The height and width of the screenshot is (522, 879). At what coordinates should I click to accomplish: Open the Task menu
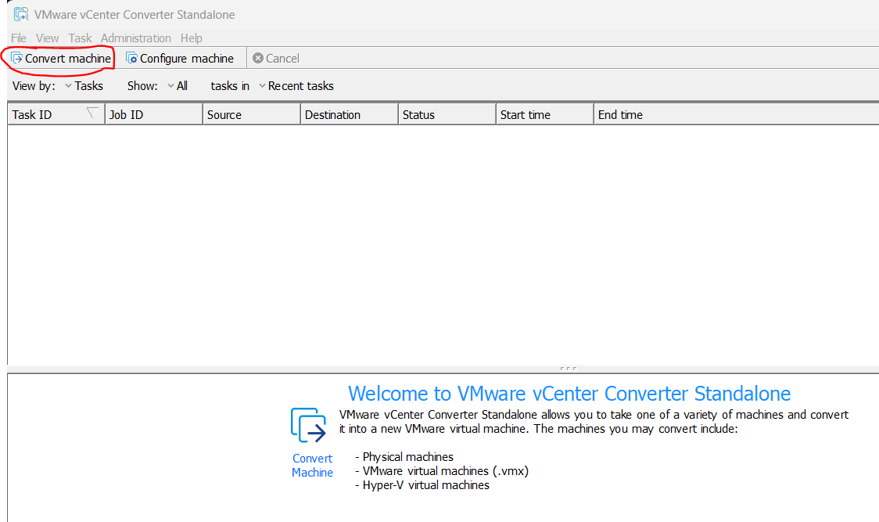pos(80,38)
